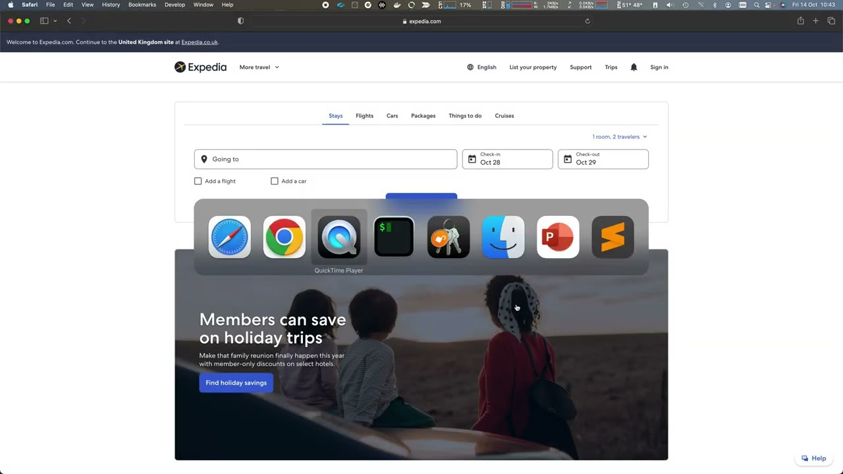The height and width of the screenshot is (474, 843).
Task: Open the Window menu
Action: 204,5
